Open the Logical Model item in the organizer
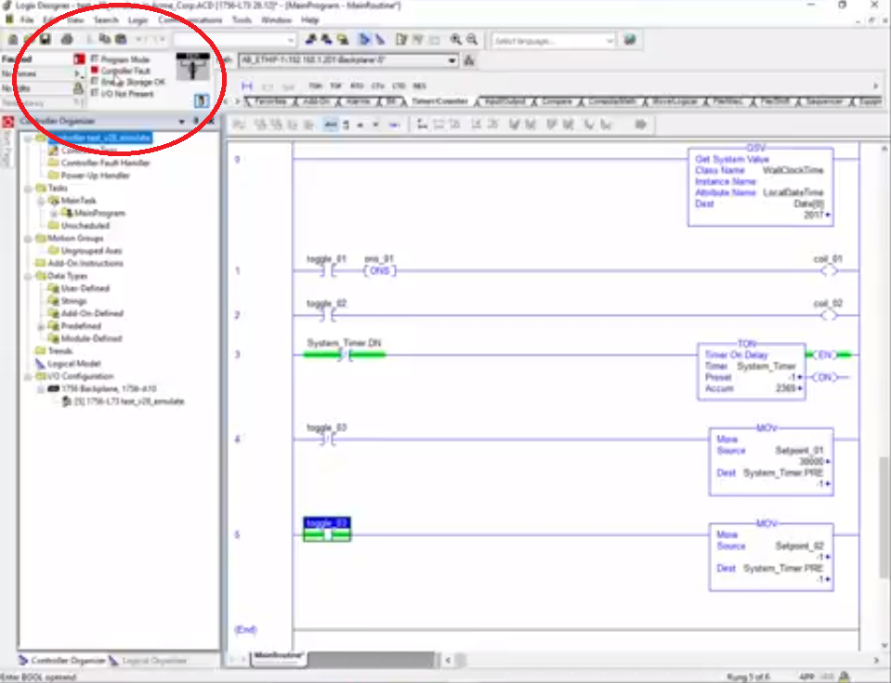The height and width of the screenshot is (683, 891). click(74, 363)
